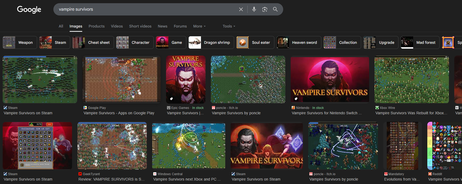This screenshot has height=184, width=462.
Task: Open the Epic Games cover art thumbnail
Action: coord(186,80)
